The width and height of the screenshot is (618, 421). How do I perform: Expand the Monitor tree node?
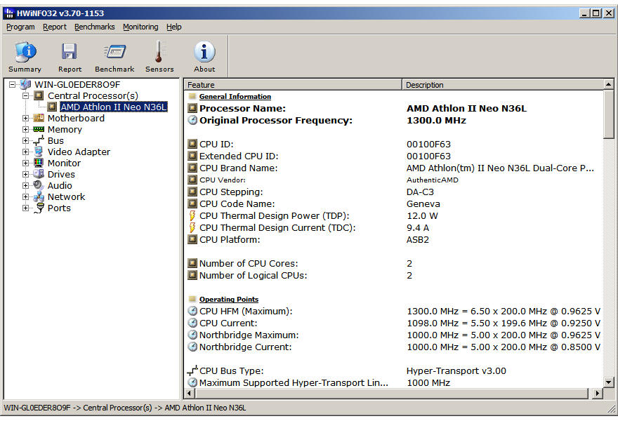pyautogui.click(x=25, y=163)
